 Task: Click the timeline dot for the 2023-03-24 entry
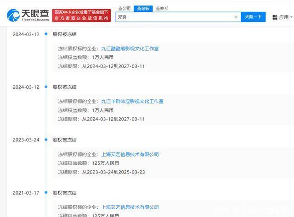tap(46, 140)
